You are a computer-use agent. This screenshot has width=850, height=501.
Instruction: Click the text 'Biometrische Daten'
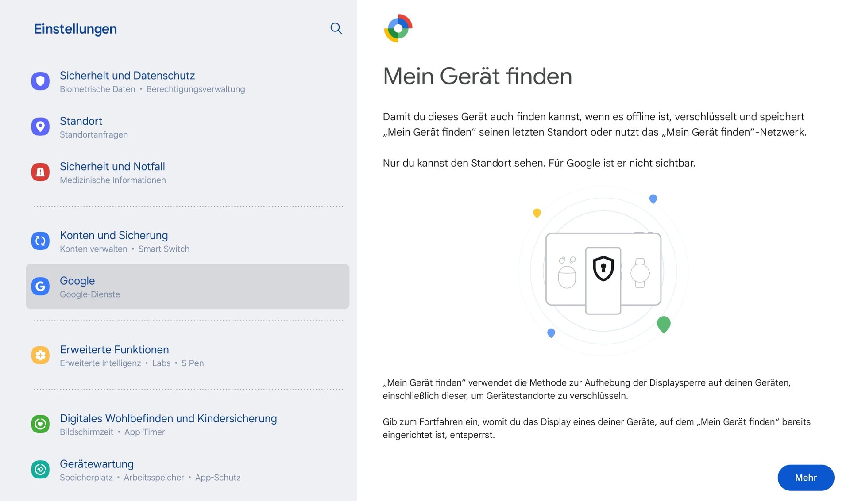[97, 89]
